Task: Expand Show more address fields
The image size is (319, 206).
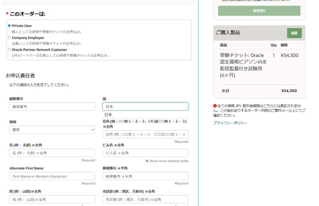Action: coord(169,161)
